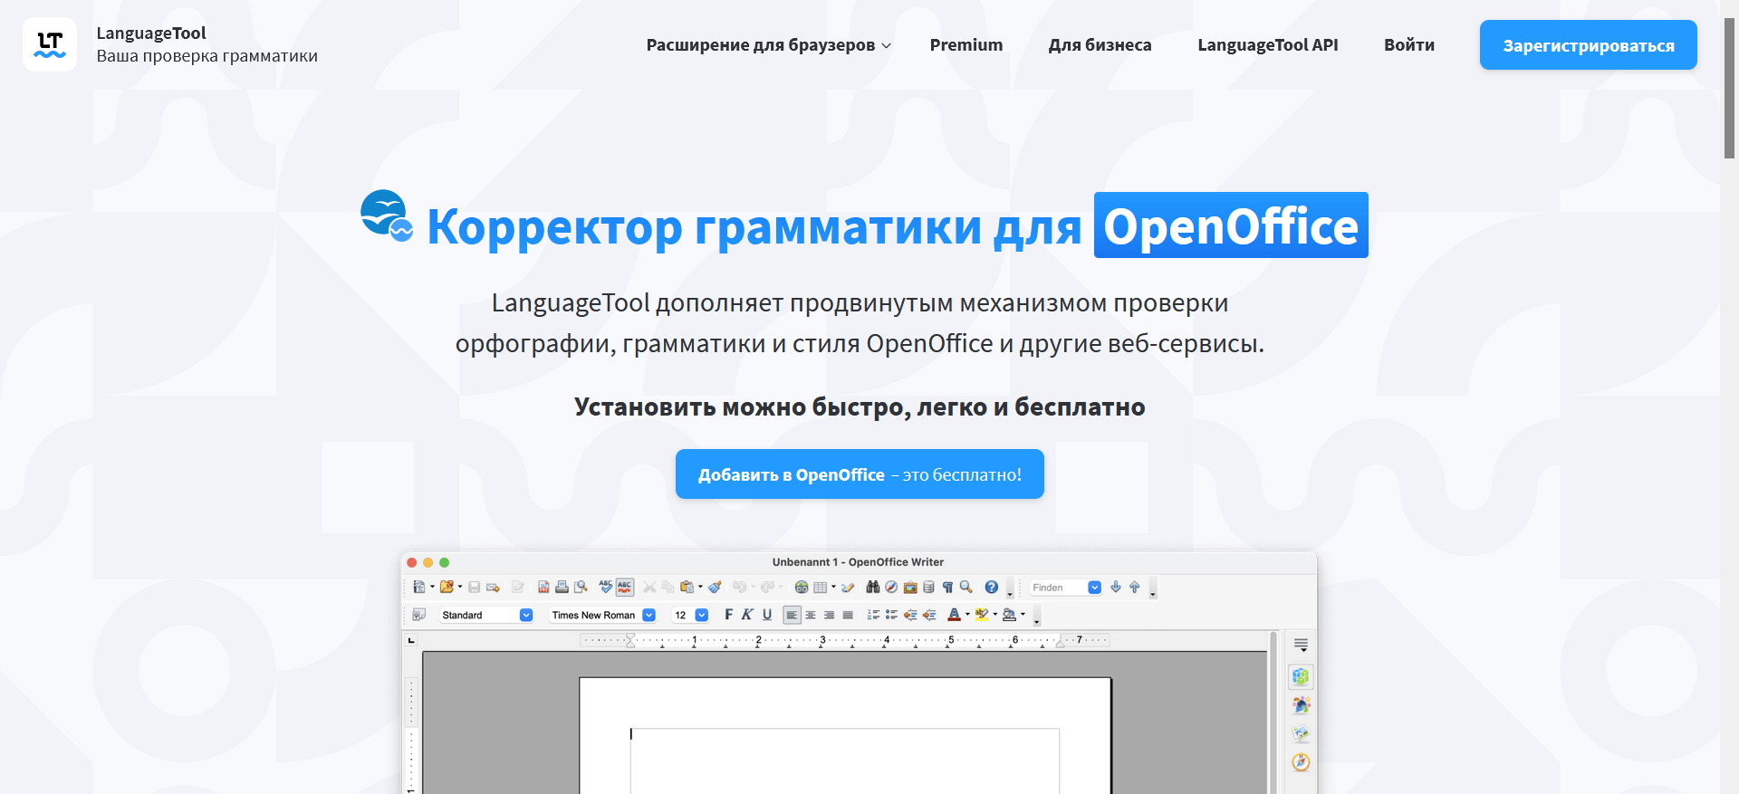Click the Export as PDF icon
This screenshot has height=794, width=1739.
(543, 587)
